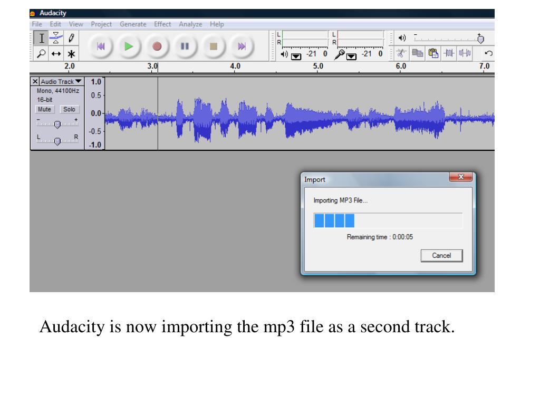Skip to end of track
This screenshot has height=405, width=540.
pos(242,46)
